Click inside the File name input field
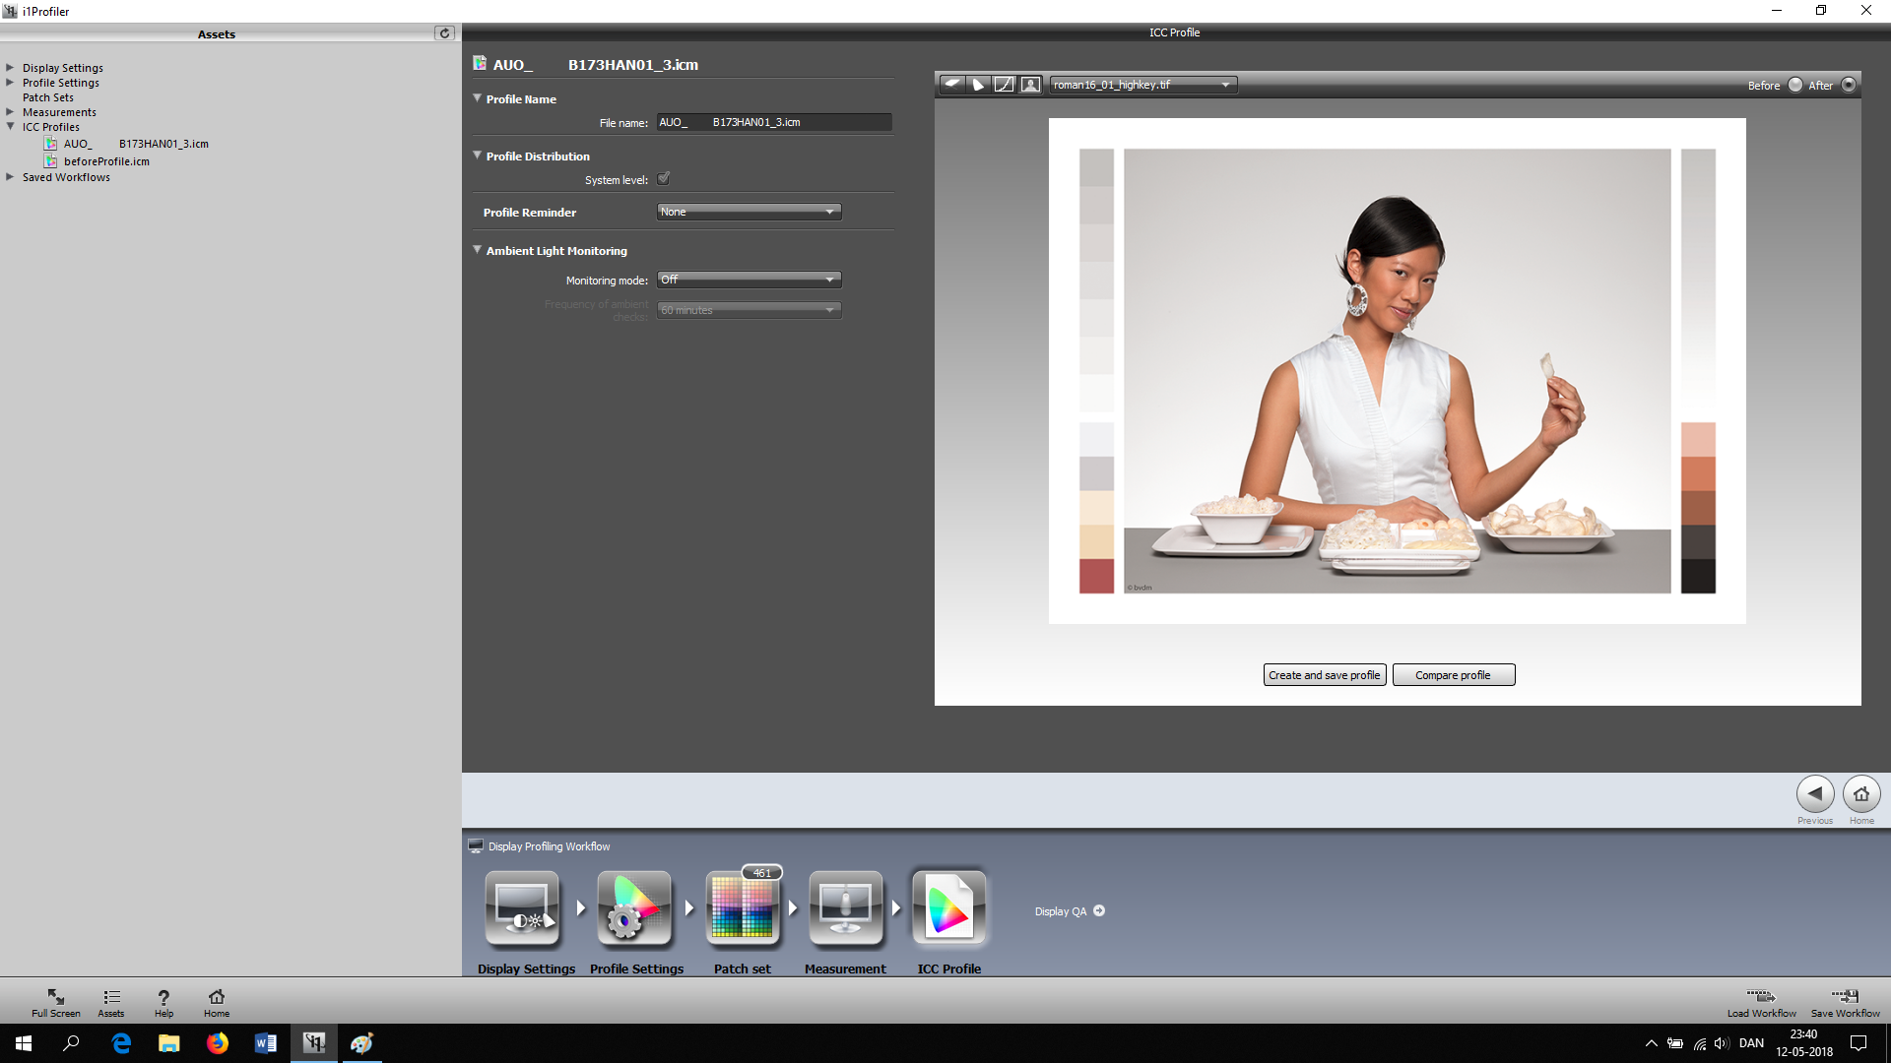This screenshot has height=1063, width=1891. pos(774,122)
